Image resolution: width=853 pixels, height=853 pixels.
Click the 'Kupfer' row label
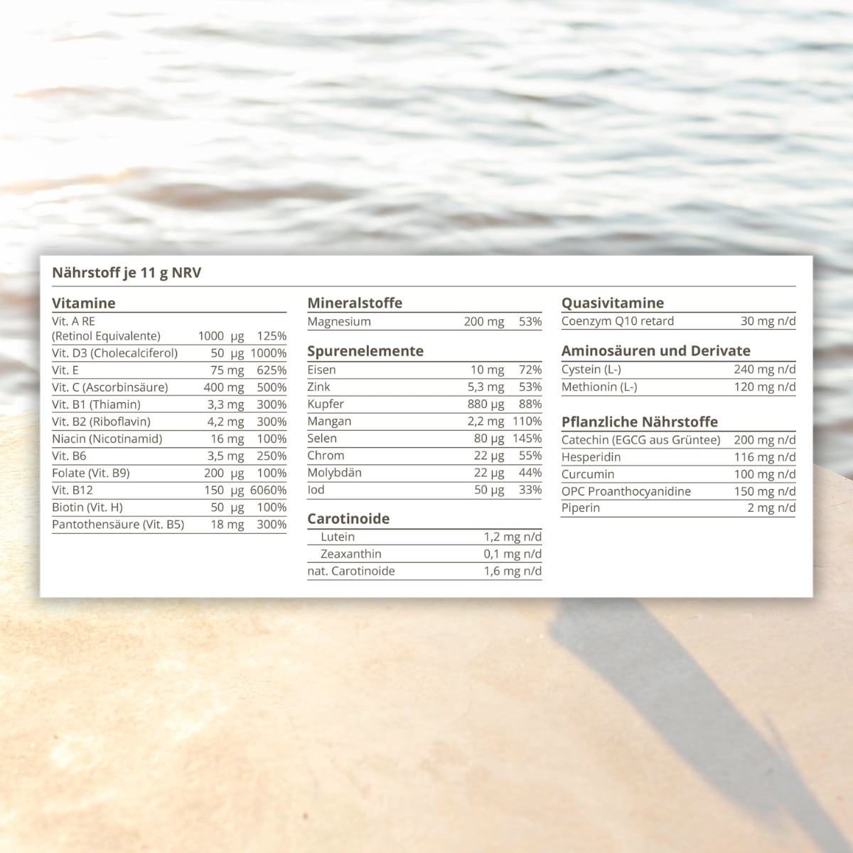click(326, 404)
